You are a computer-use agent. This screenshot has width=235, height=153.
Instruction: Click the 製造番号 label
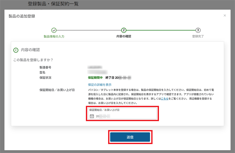(x=45, y=68)
